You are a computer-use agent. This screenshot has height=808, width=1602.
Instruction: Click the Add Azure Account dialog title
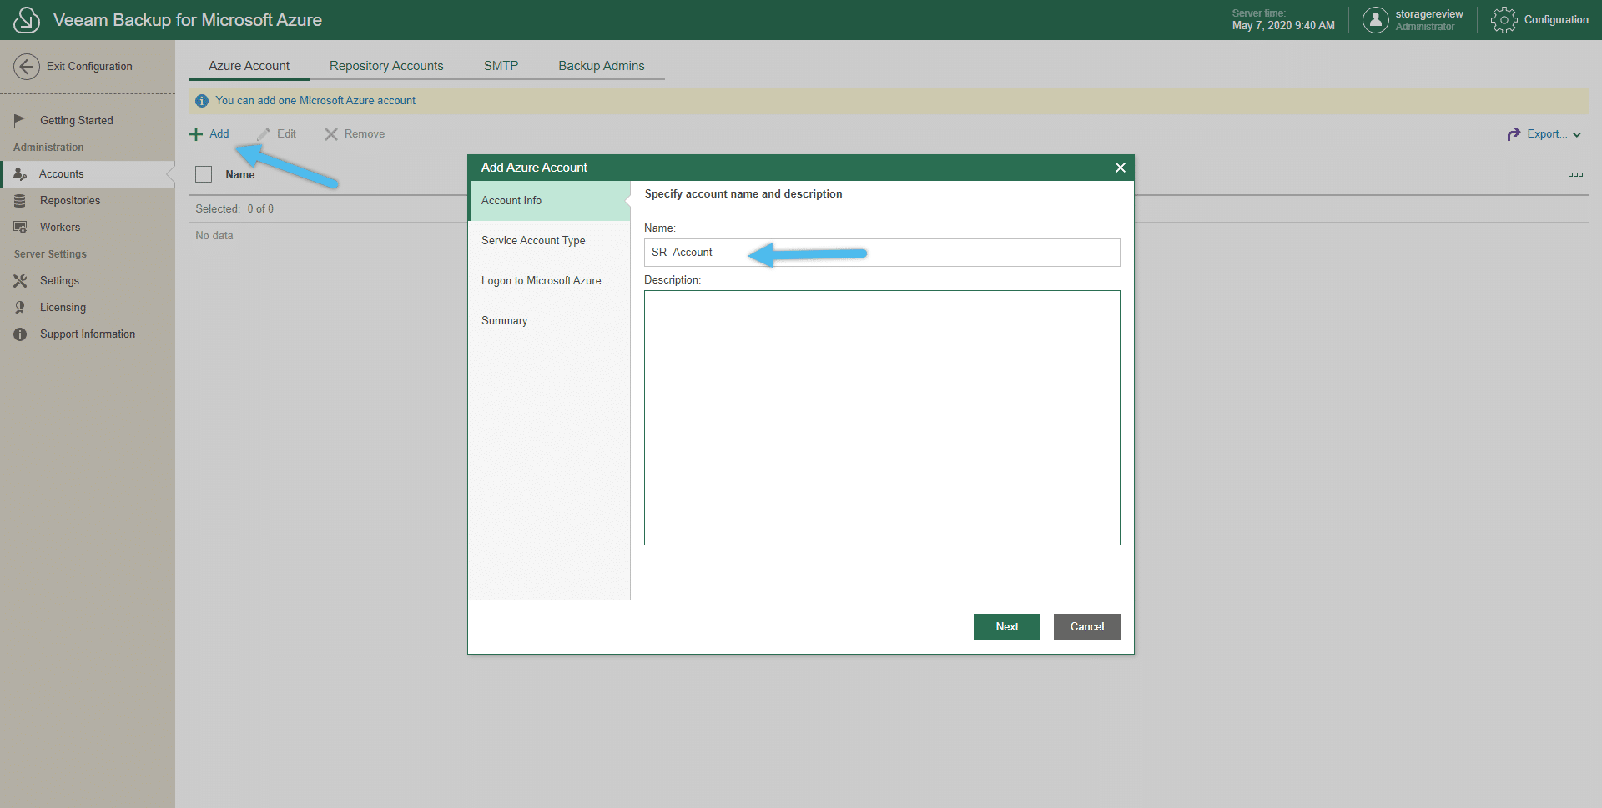pyautogui.click(x=534, y=168)
